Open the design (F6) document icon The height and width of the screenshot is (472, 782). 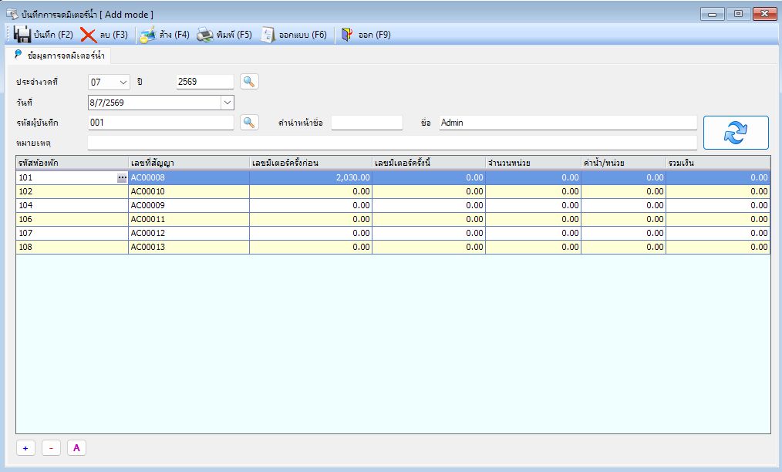(x=268, y=35)
